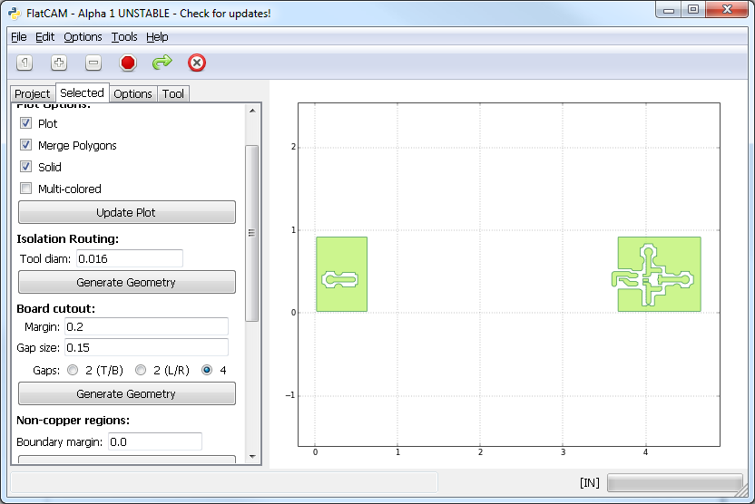
Task: Click the zoom fit '1' toolbar icon
Action: [25, 63]
